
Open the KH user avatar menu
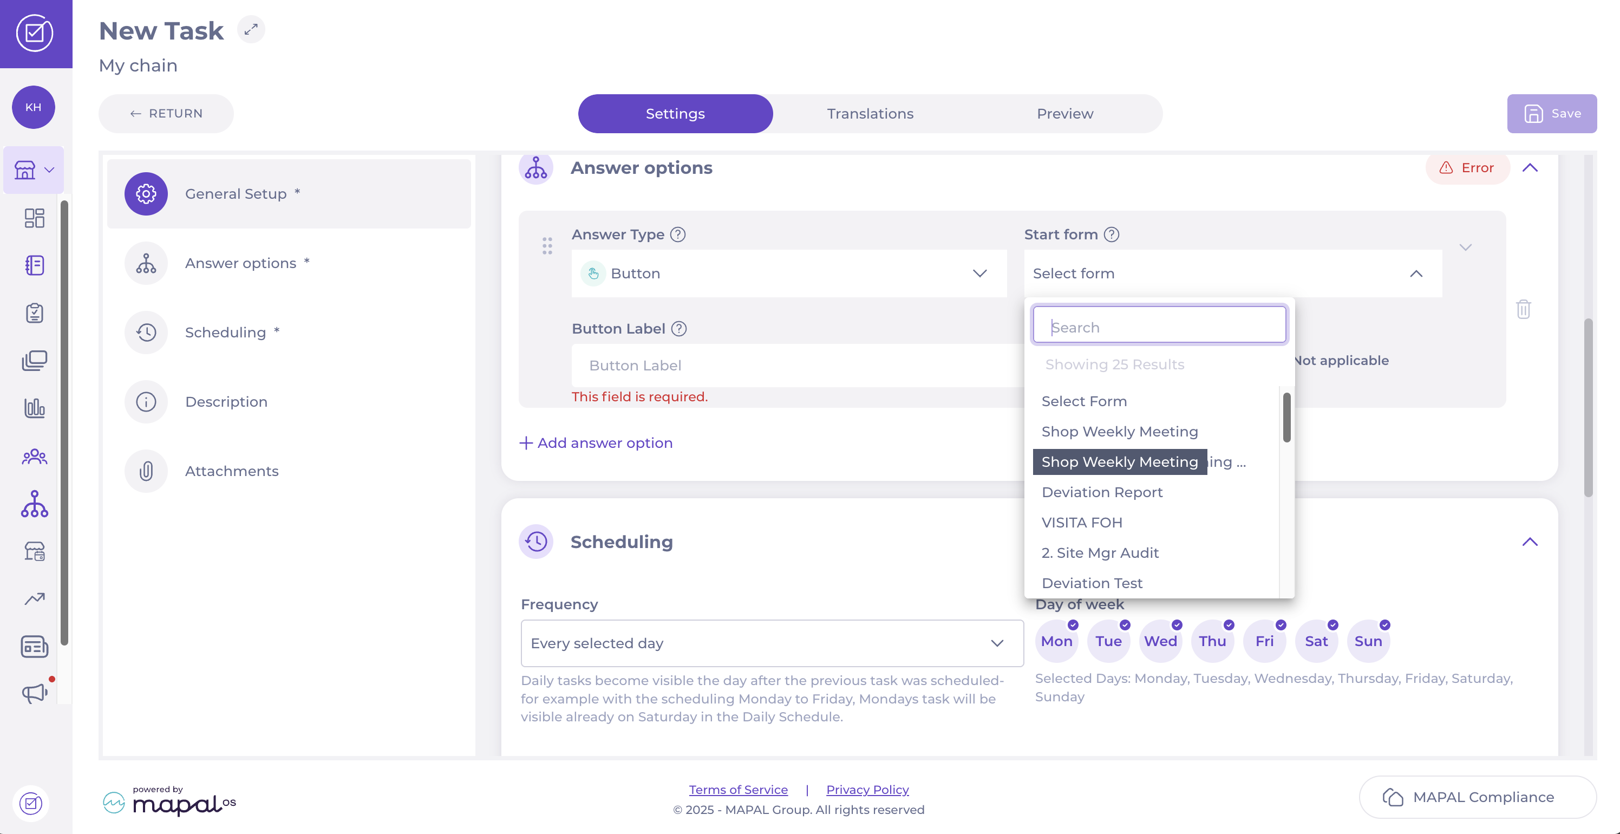[34, 107]
